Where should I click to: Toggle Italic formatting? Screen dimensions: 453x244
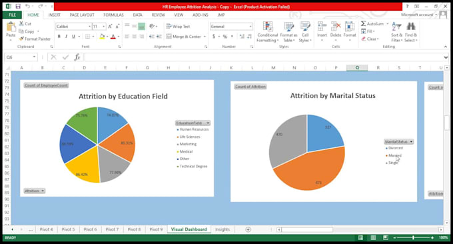tap(66, 37)
